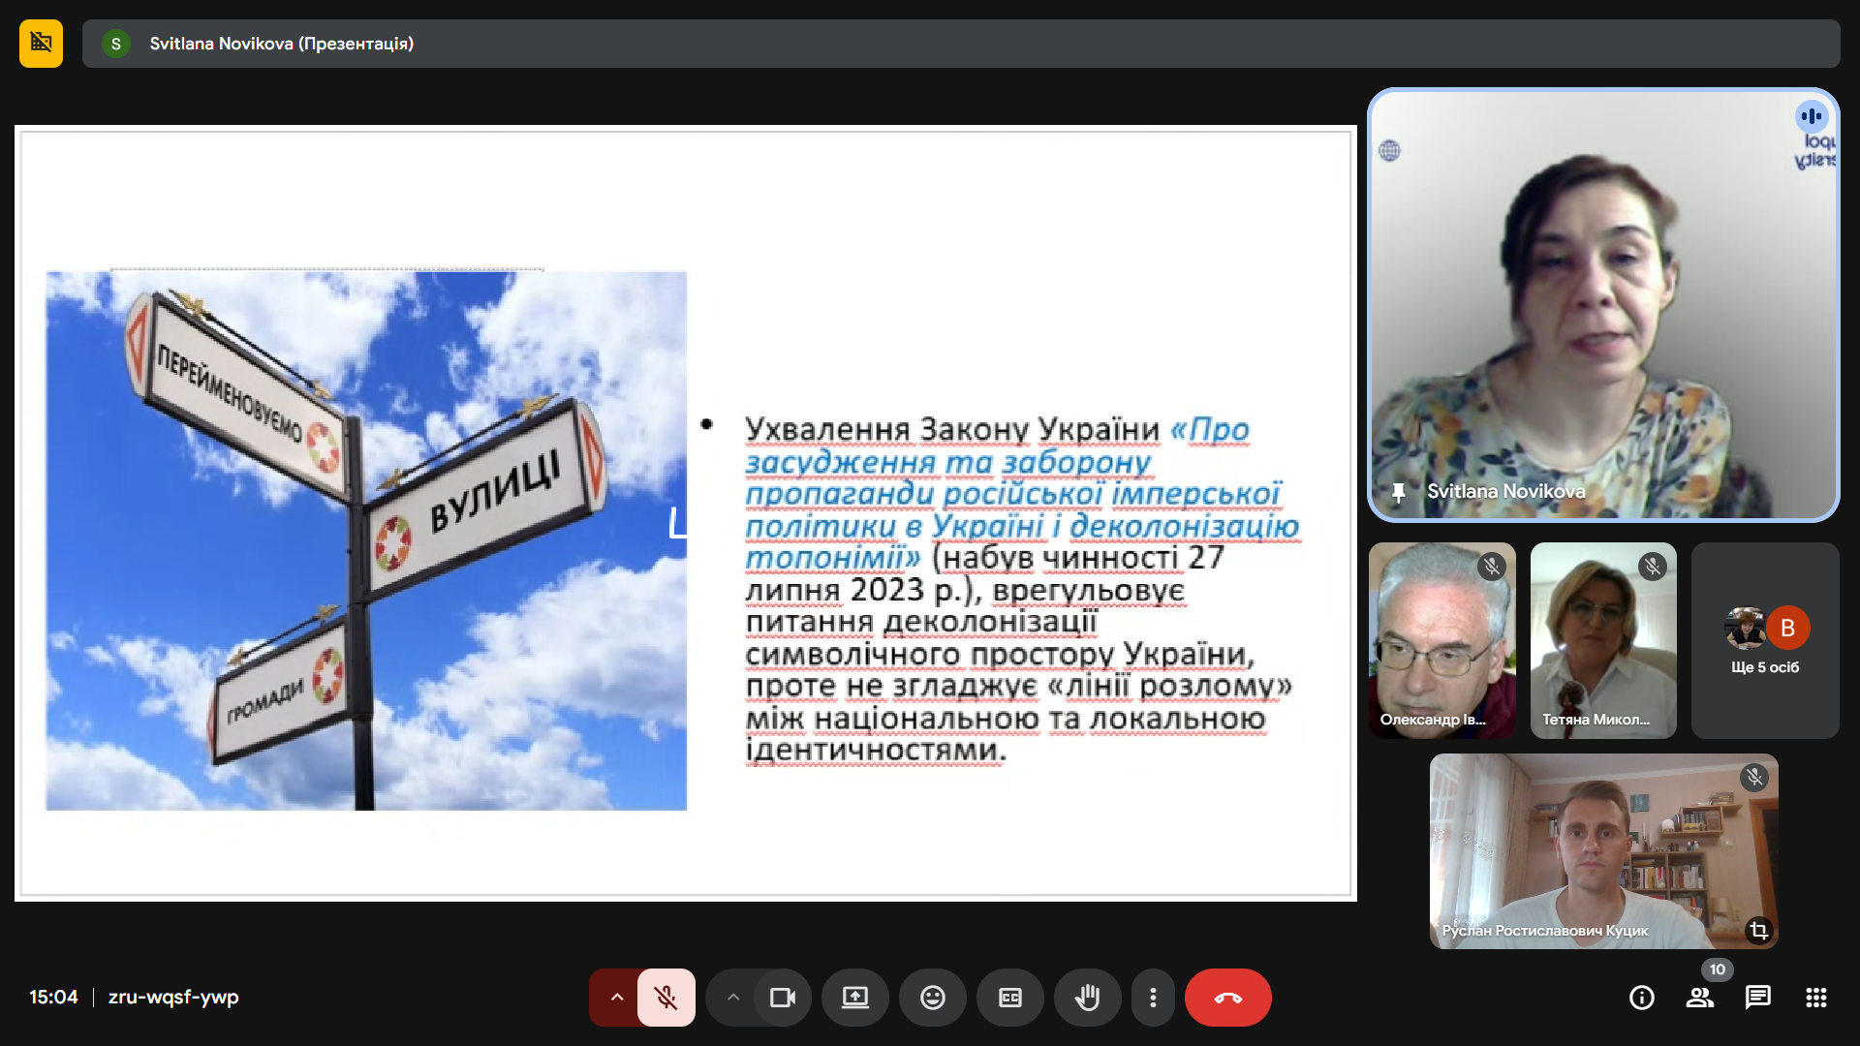Raise your hand
1860x1046 pixels.
[1087, 997]
